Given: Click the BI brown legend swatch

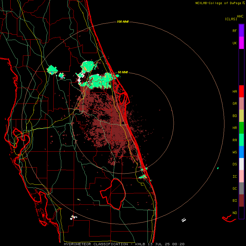Looking at the screenshot, I should coord(241,201).
